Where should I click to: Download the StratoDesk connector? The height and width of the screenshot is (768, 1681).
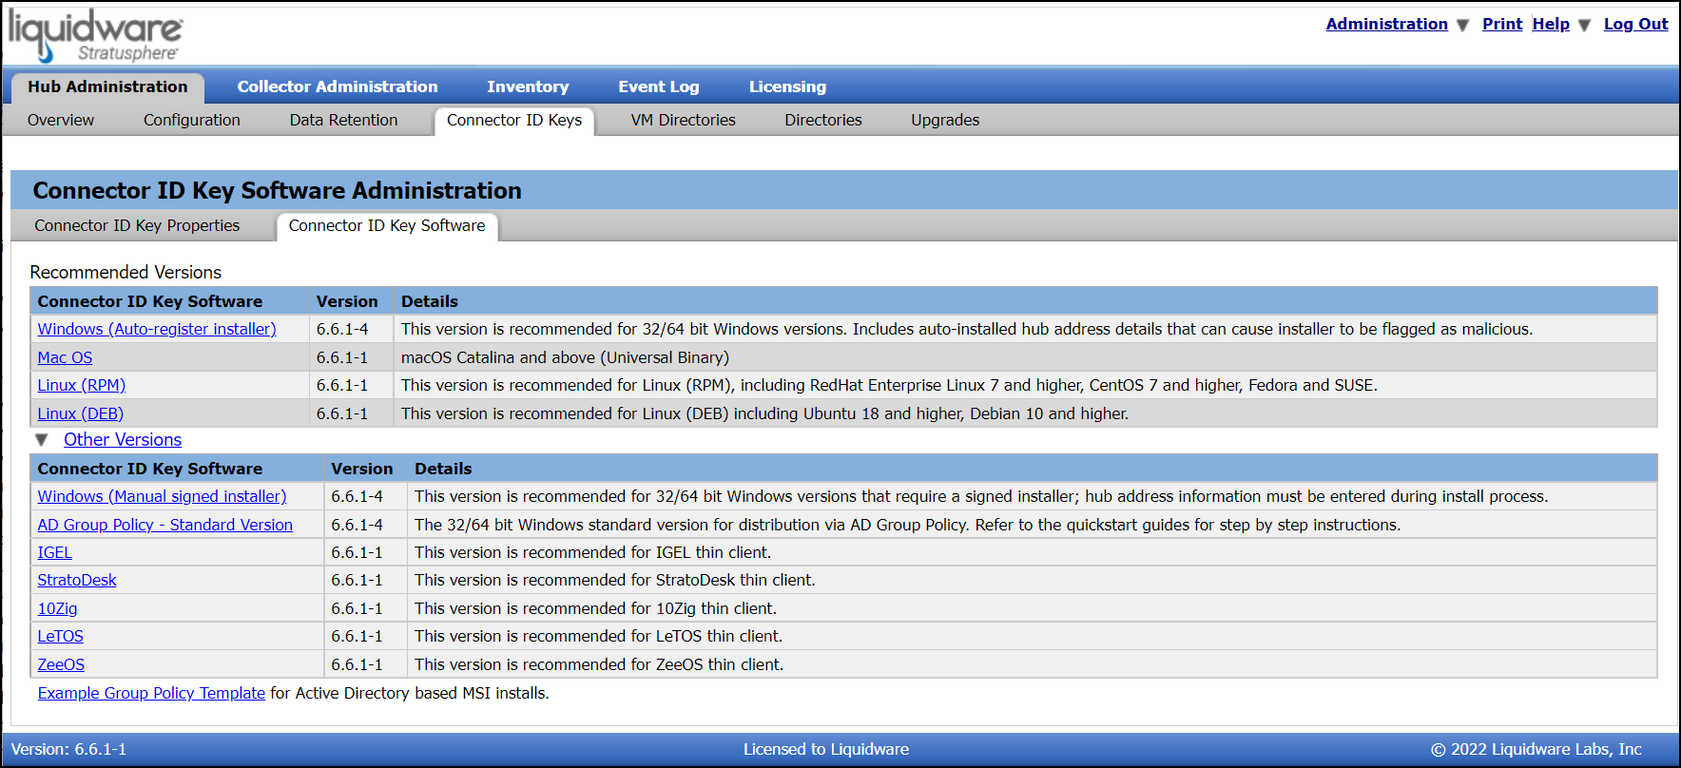coord(77,580)
